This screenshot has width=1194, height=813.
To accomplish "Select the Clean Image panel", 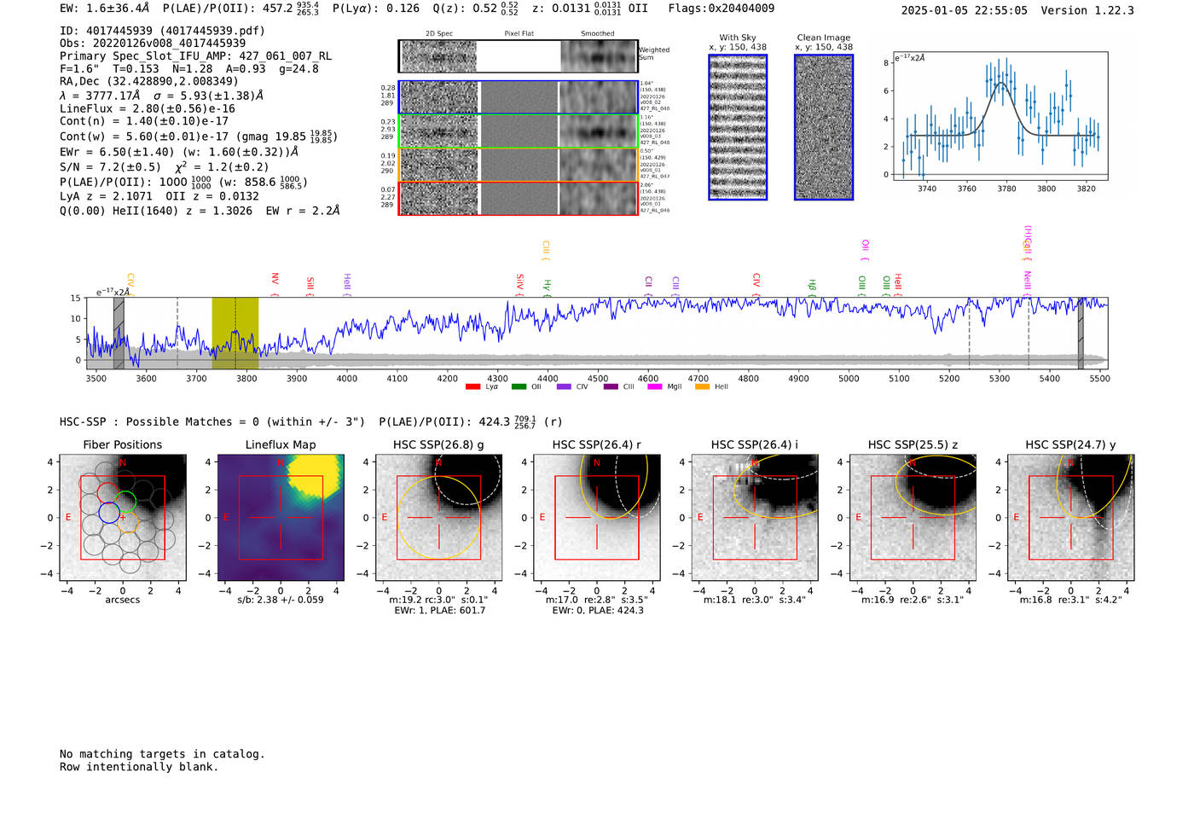I will pos(824,127).
